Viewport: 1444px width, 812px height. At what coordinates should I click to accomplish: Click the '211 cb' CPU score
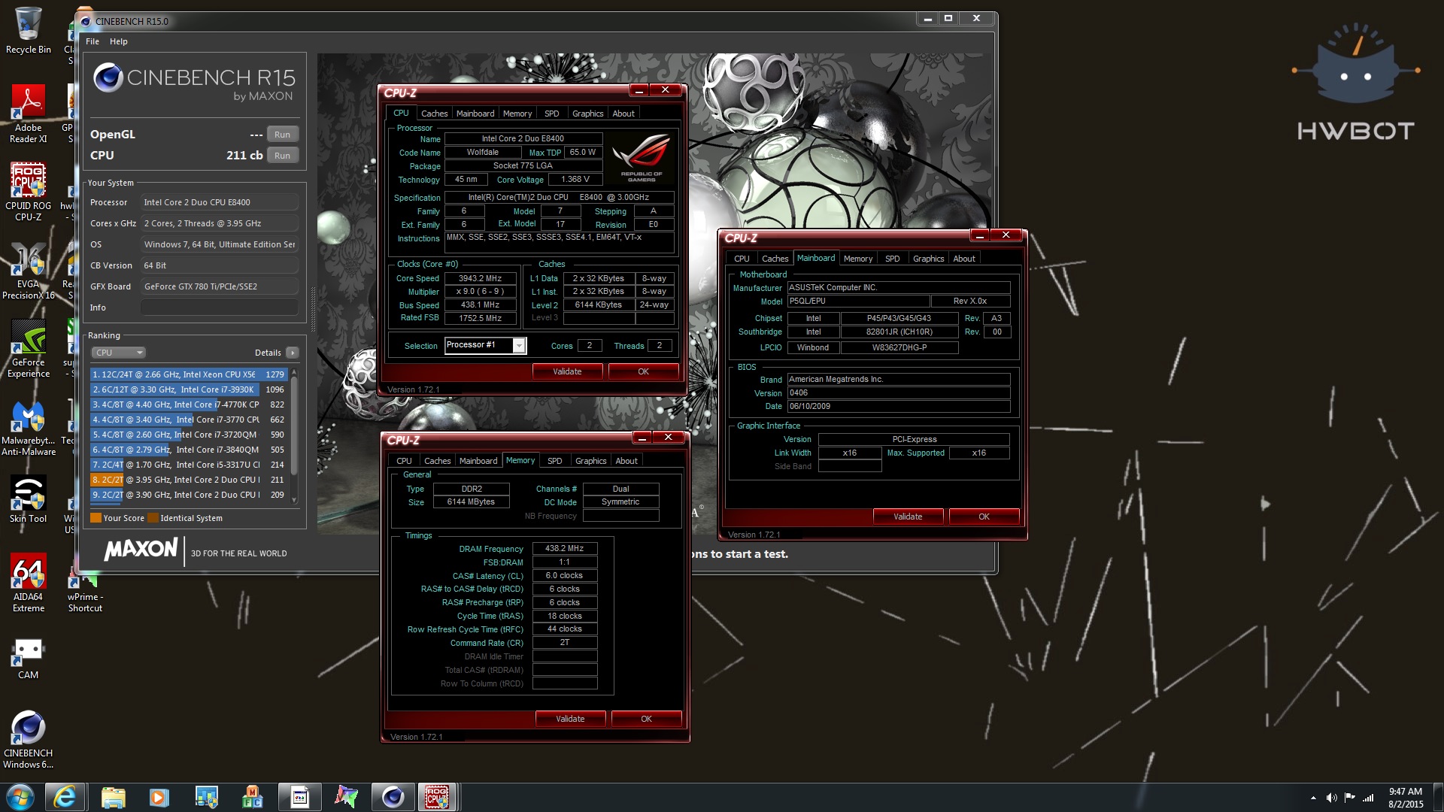[x=244, y=156]
